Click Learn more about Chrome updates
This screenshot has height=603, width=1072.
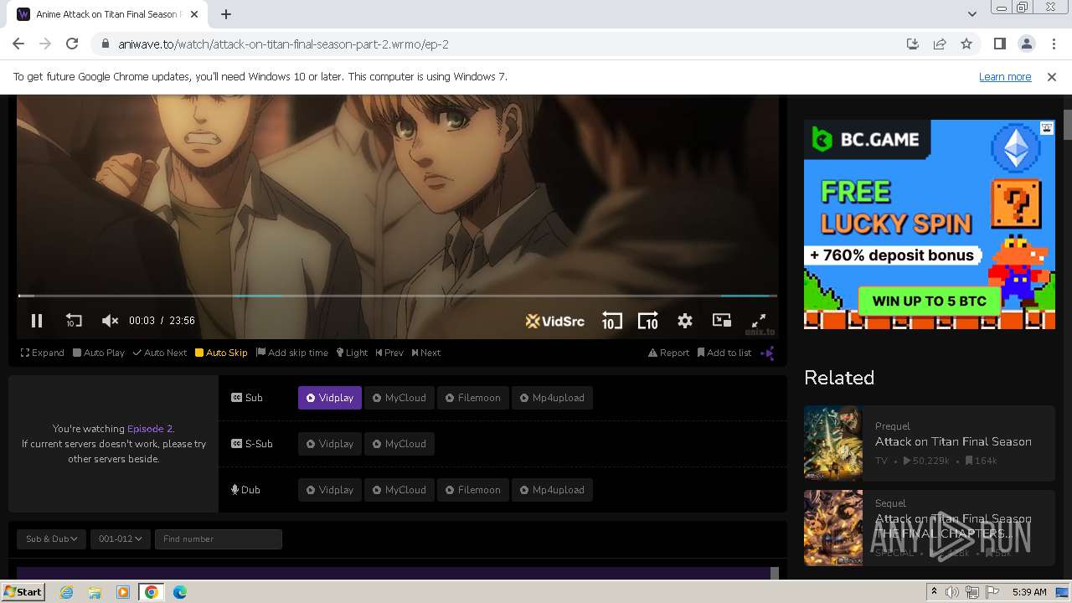(x=1005, y=76)
